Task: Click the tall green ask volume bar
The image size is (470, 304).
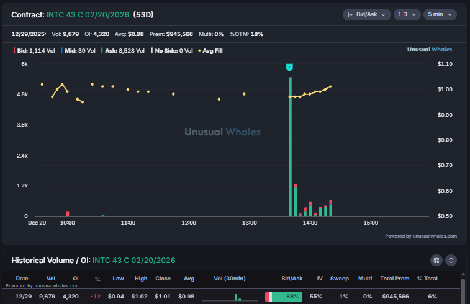Action: point(290,146)
